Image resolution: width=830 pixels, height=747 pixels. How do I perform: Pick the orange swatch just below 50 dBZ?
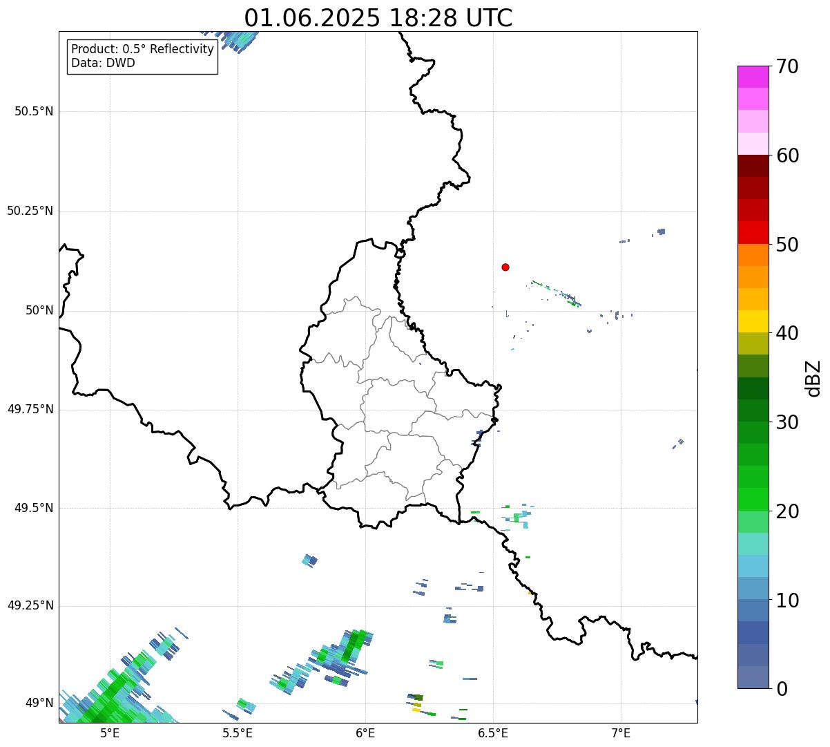(753, 255)
